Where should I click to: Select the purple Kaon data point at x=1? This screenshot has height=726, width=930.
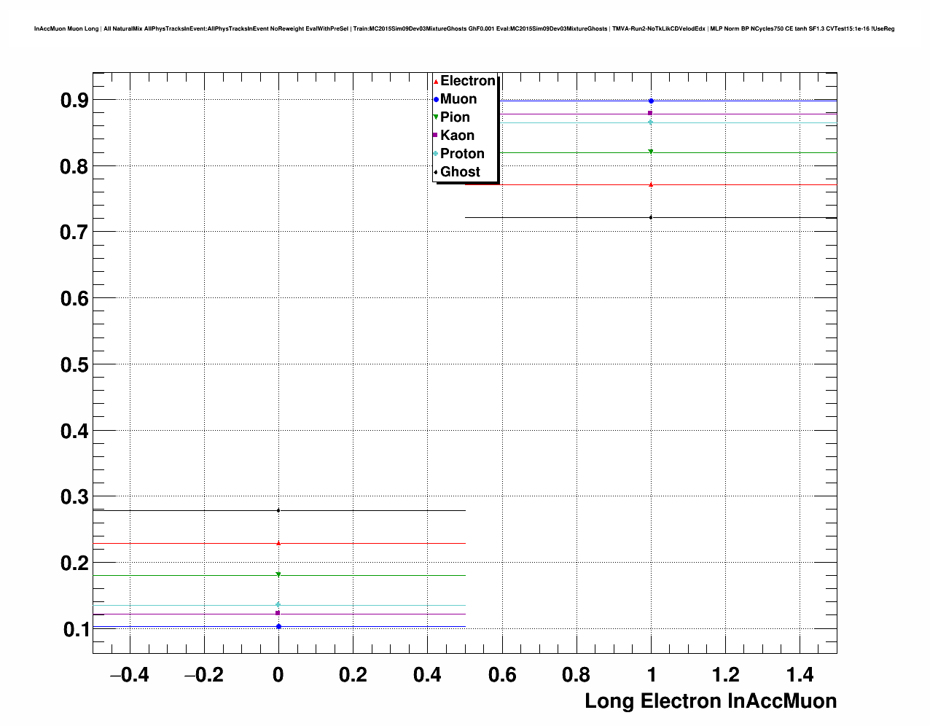[651, 114]
